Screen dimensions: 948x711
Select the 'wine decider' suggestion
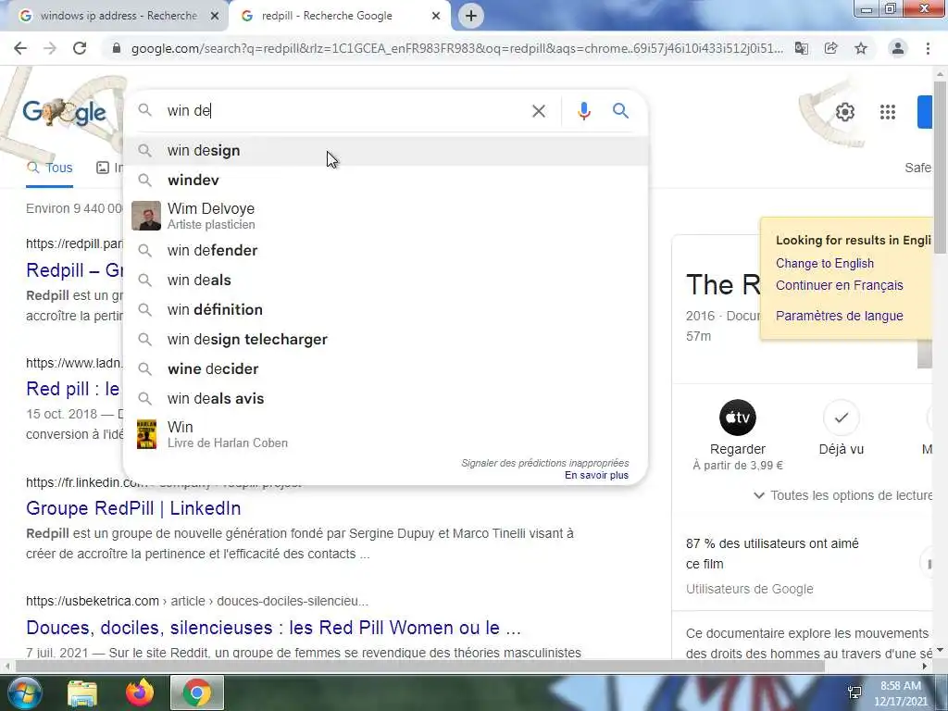385,368
